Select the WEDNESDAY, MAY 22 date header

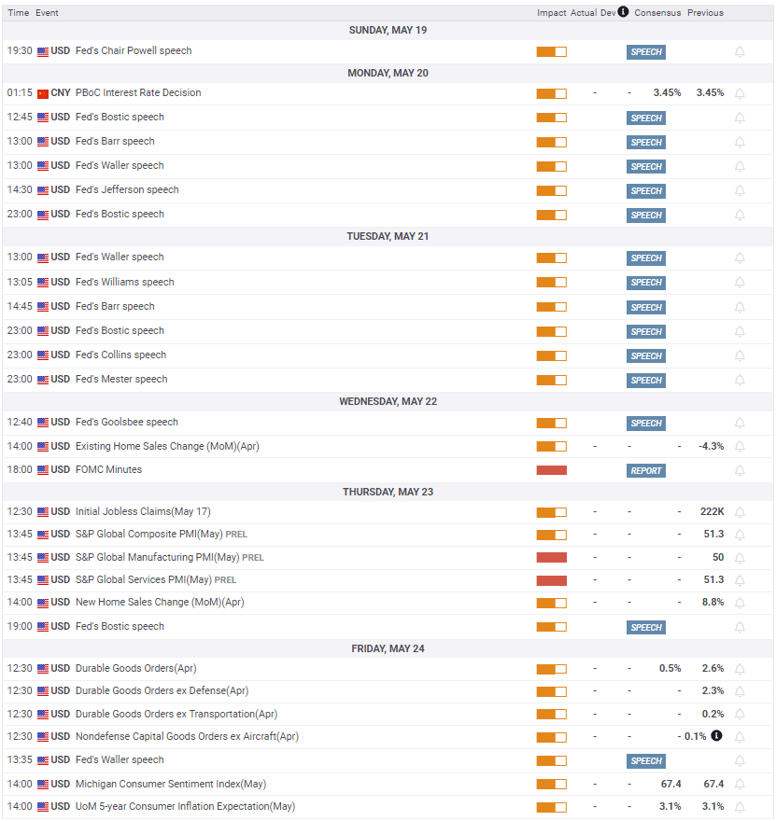click(388, 401)
